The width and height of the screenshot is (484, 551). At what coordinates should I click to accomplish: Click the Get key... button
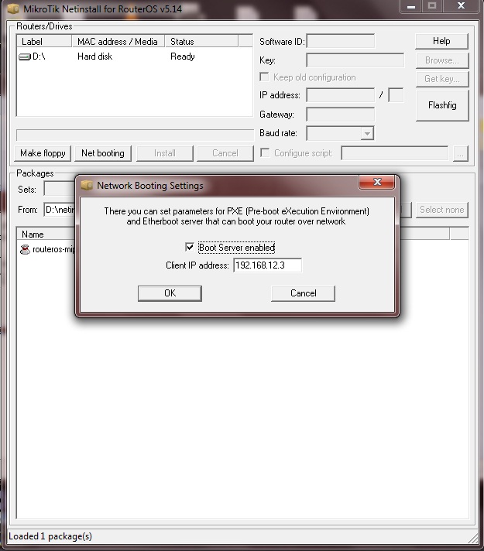(441, 79)
